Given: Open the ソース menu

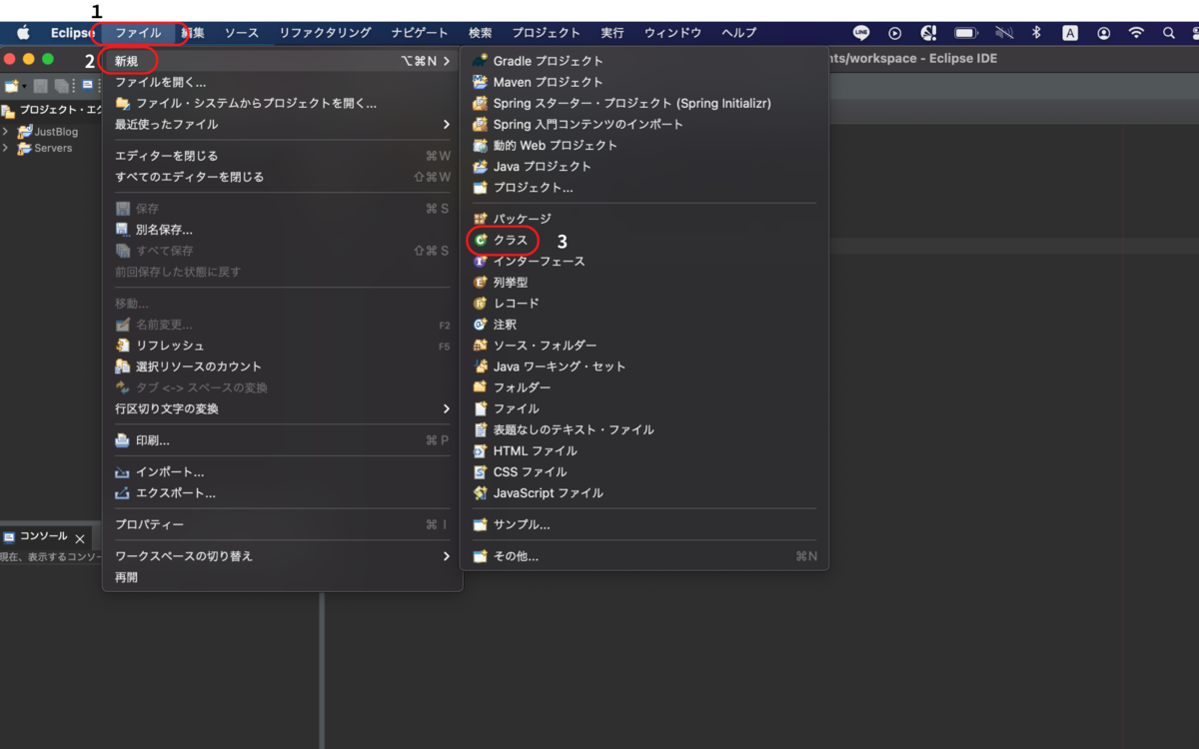Looking at the screenshot, I should pyautogui.click(x=241, y=33).
